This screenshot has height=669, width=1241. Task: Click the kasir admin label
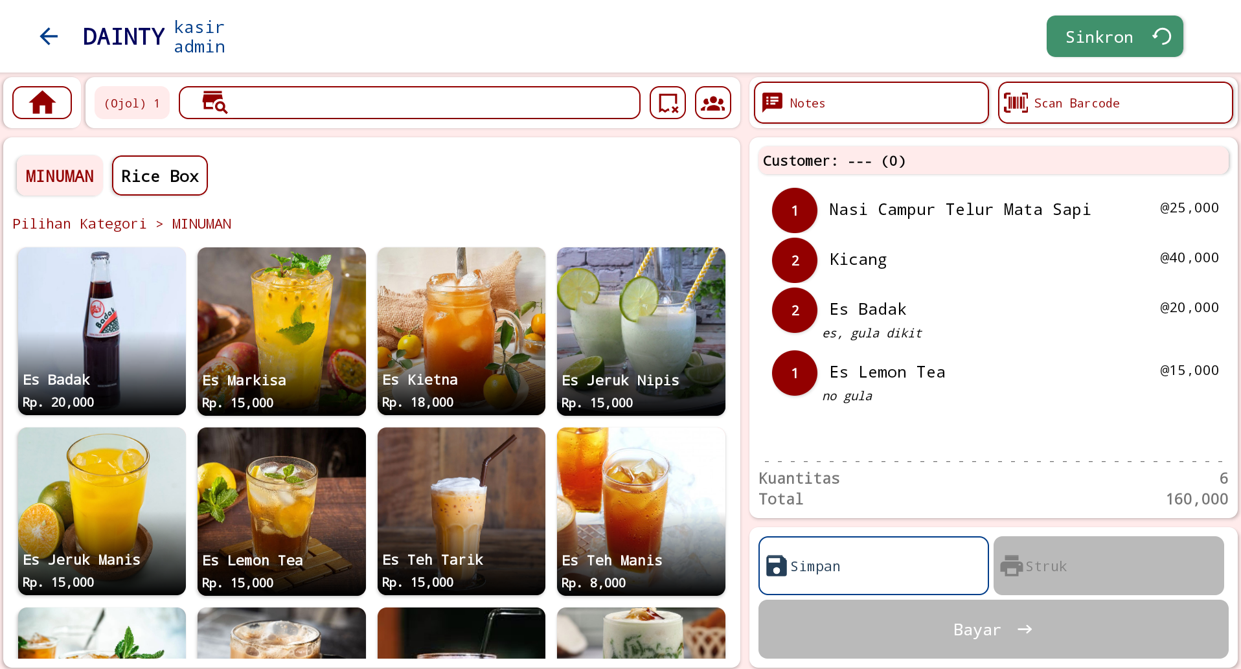pos(199,37)
